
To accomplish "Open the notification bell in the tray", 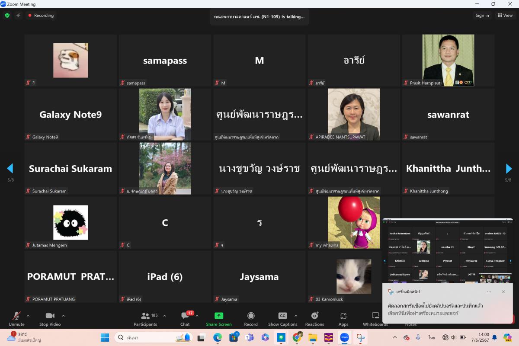I will pyautogui.click(x=494, y=337).
